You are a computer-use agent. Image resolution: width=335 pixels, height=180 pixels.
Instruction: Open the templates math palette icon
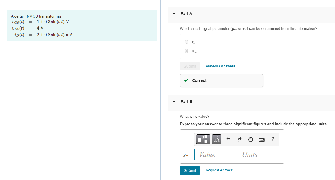[x=203, y=139]
